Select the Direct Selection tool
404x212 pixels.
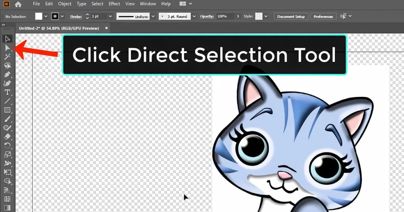click(x=7, y=48)
